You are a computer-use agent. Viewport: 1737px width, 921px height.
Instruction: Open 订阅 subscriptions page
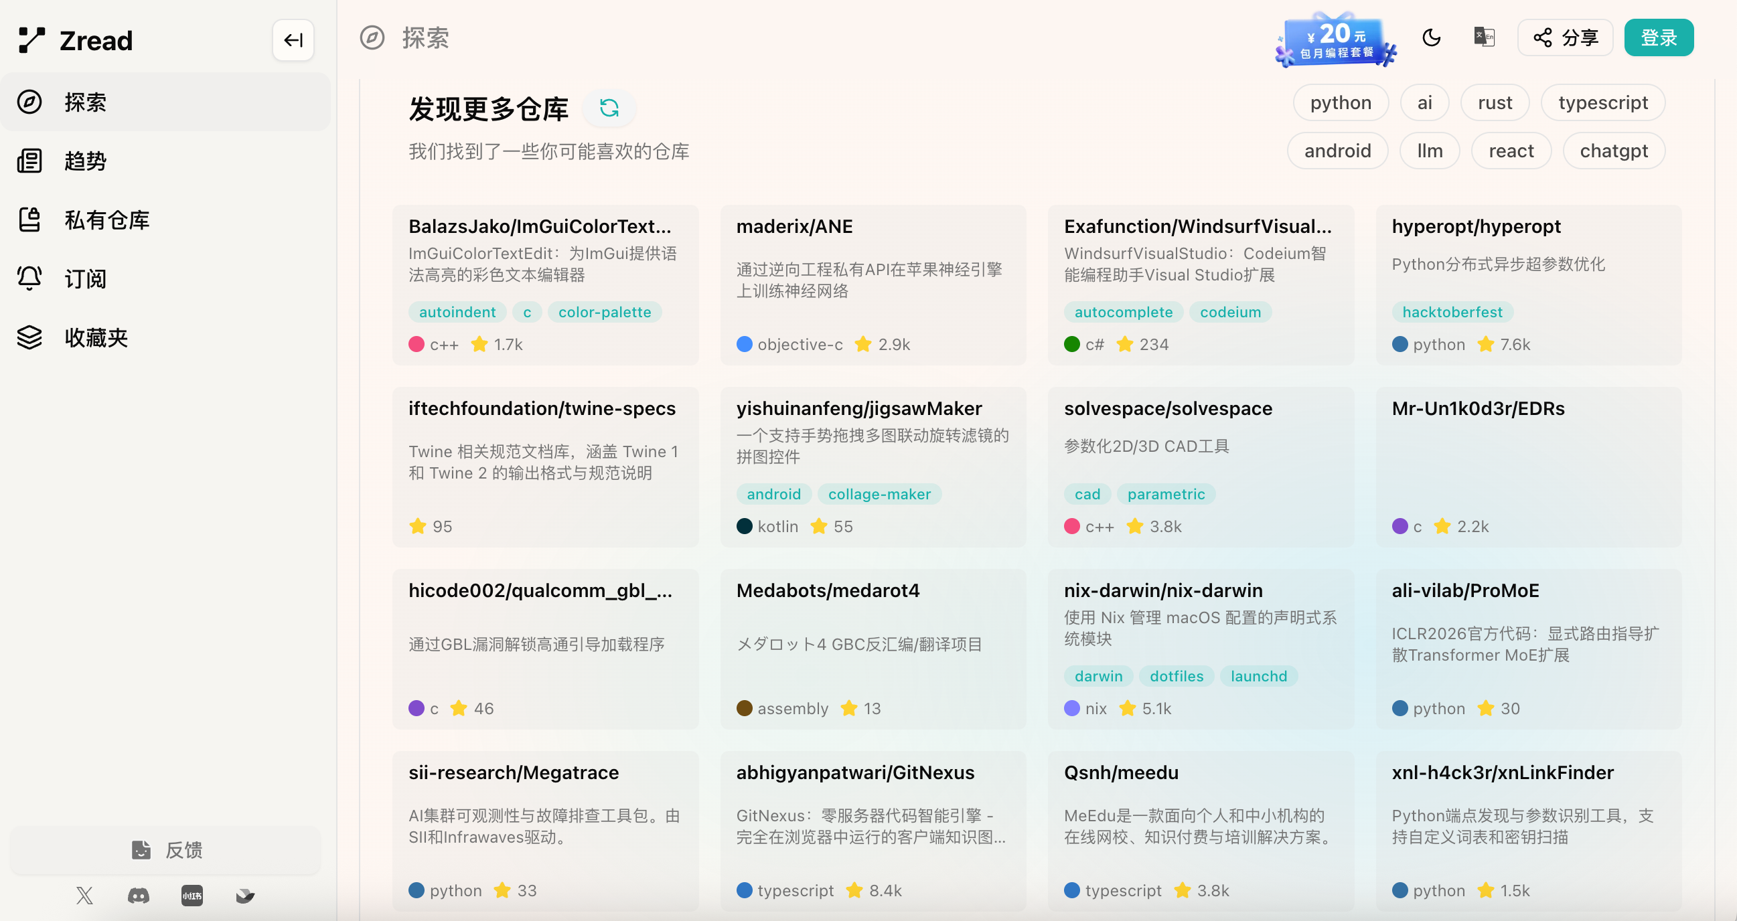[85, 278]
